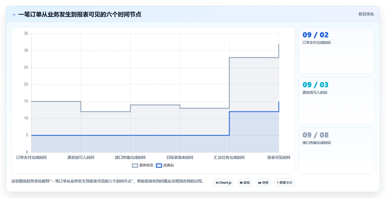This screenshot has height=198, width=386.
Task: Click the 表格 tag
Action: tap(245, 183)
